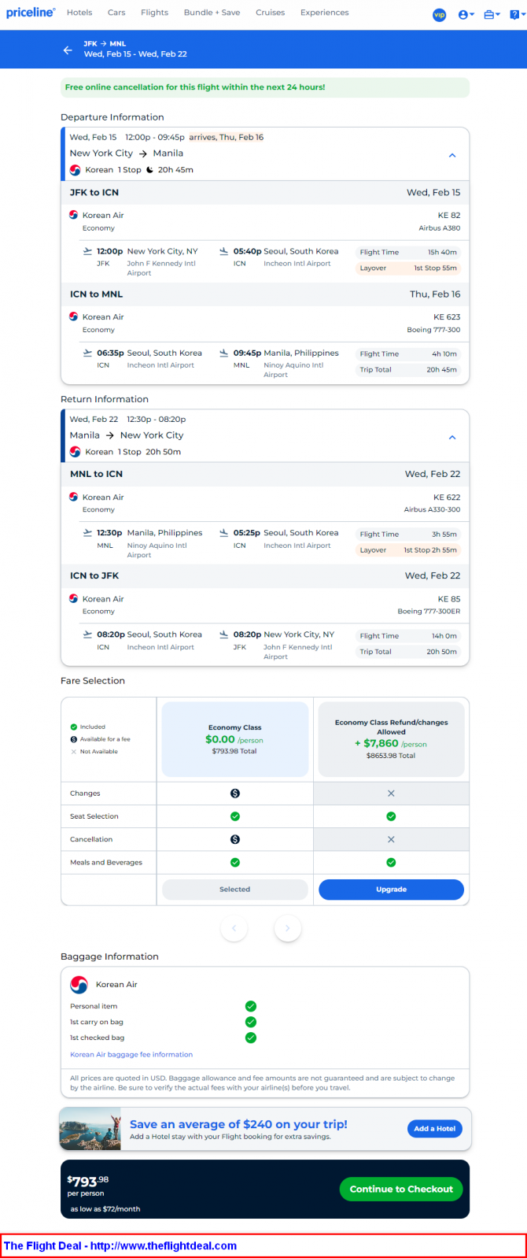Open the trips briefcase menu
Image resolution: width=527 pixels, height=1258 pixels.
492,15
